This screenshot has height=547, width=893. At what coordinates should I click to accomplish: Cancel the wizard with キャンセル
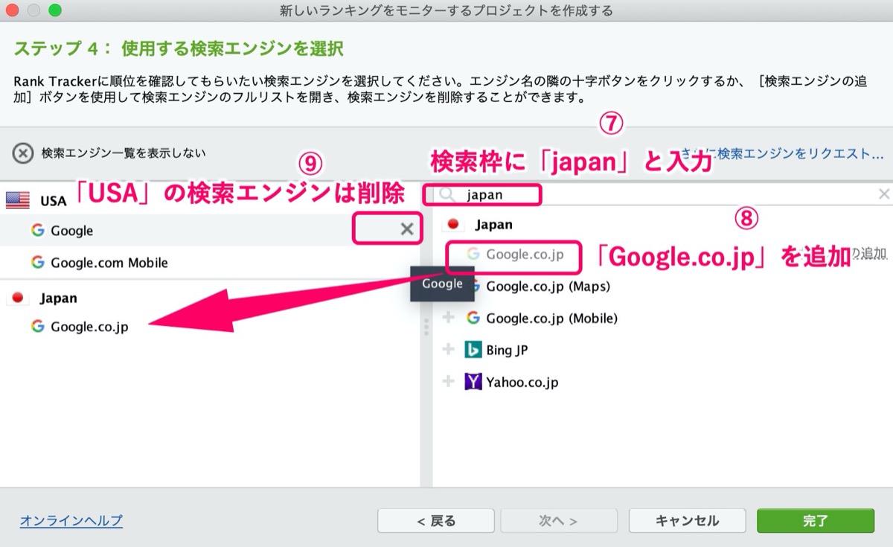pyautogui.click(x=687, y=521)
